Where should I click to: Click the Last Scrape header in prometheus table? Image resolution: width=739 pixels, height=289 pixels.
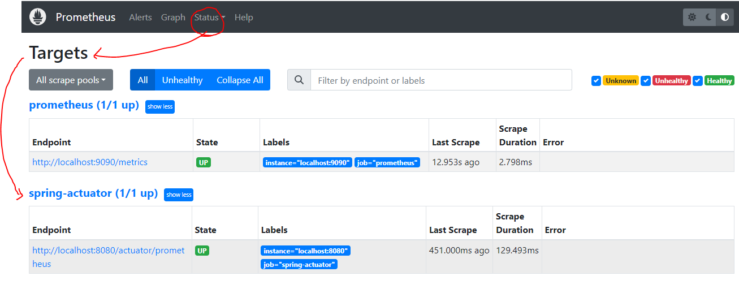click(x=456, y=142)
